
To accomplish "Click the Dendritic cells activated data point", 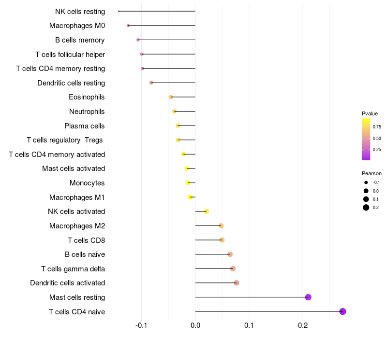I will (236, 283).
